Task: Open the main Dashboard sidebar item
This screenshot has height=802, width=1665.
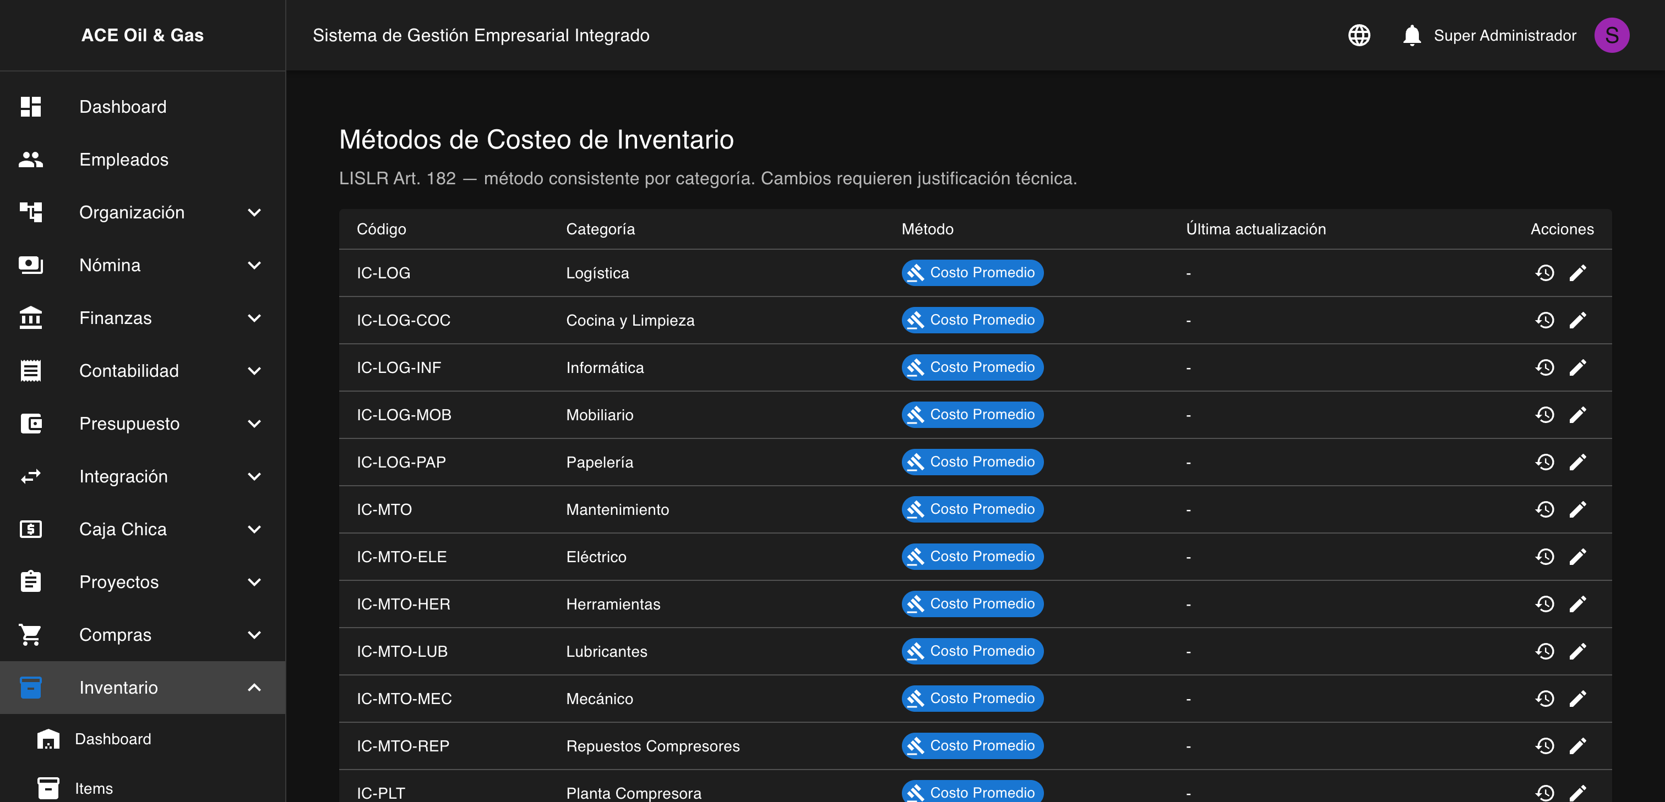Action: point(142,107)
